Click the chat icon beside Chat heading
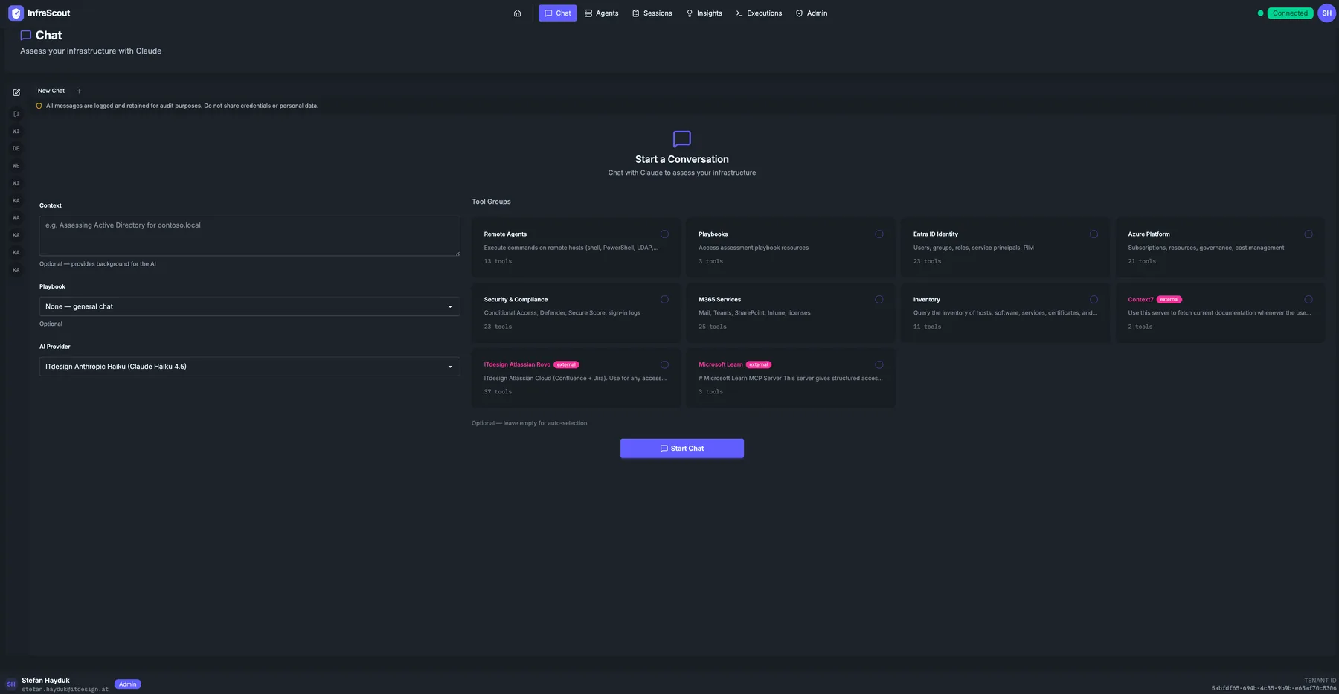The height and width of the screenshot is (694, 1339). pos(26,35)
